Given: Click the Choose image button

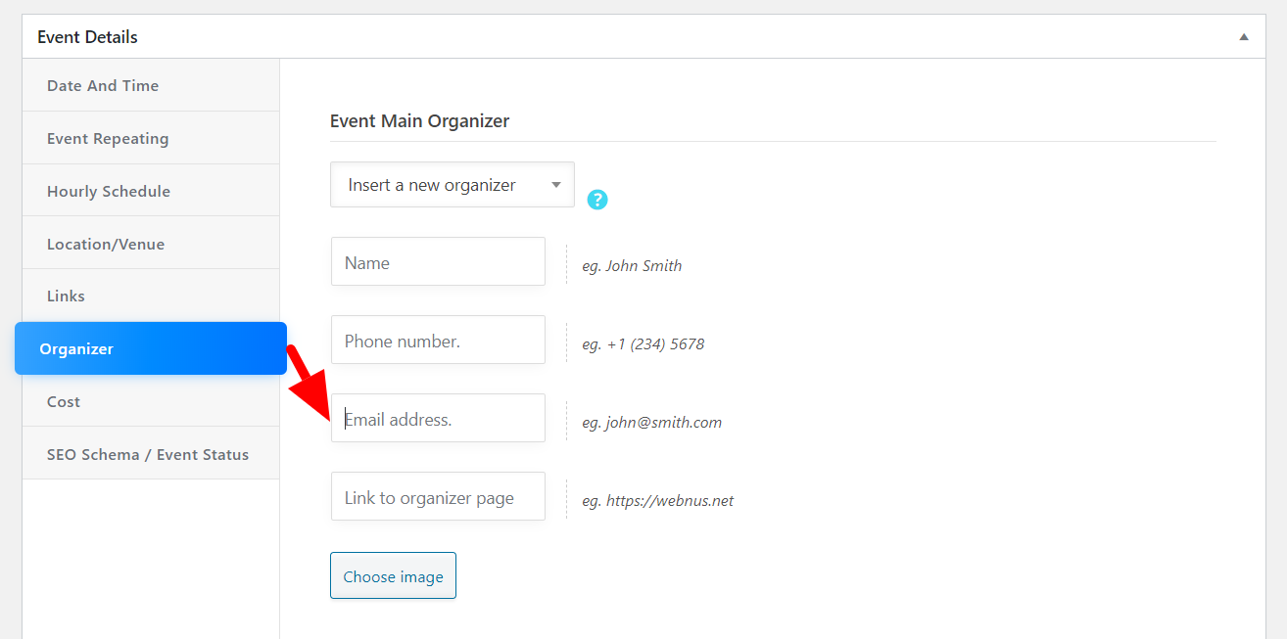Looking at the screenshot, I should (393, 575).
